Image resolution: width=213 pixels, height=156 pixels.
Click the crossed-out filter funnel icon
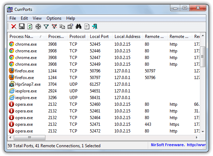(x=54, y=26)
